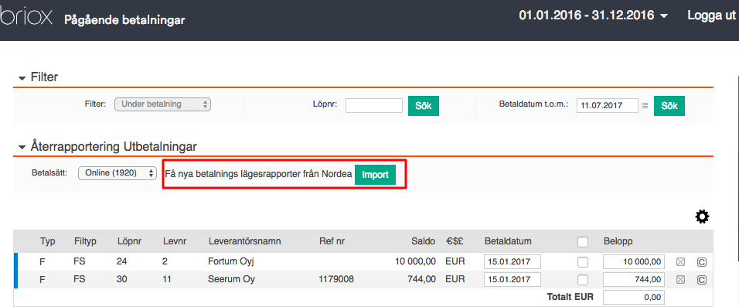Click the Betaldatum column header
The height and width of the screenshot is (307, 739).
coord(508,241)
